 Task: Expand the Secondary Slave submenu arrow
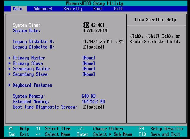click(x=10, y=74)
